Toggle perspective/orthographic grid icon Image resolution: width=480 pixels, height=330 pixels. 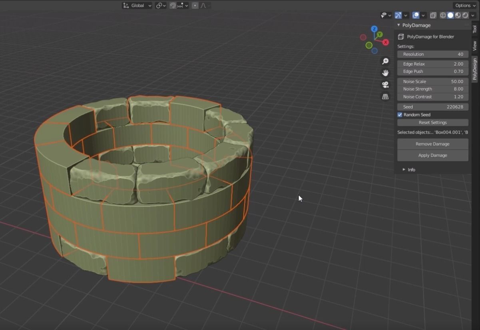(x=385, y=97)
